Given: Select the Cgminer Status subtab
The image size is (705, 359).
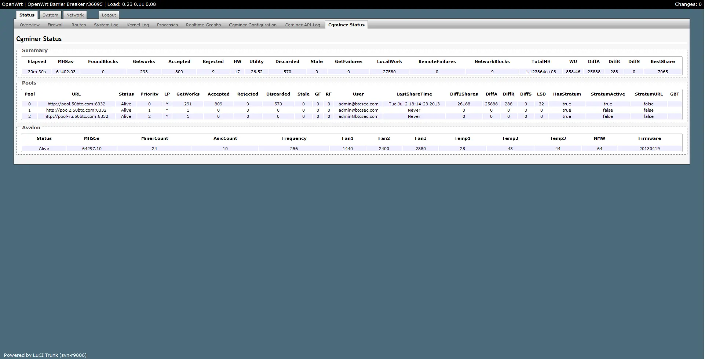Looking at the screenshot, I should click(346, 25).
